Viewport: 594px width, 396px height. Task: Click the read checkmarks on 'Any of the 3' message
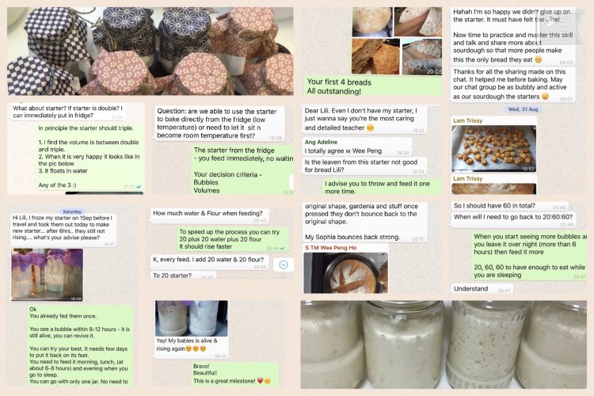(139, 186)
